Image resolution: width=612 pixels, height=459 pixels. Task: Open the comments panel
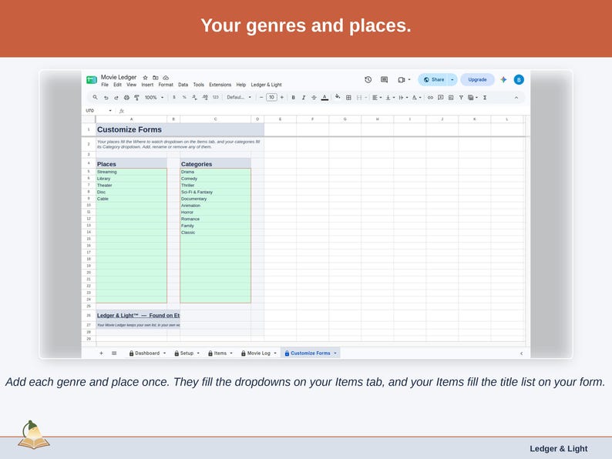[384, 79]
